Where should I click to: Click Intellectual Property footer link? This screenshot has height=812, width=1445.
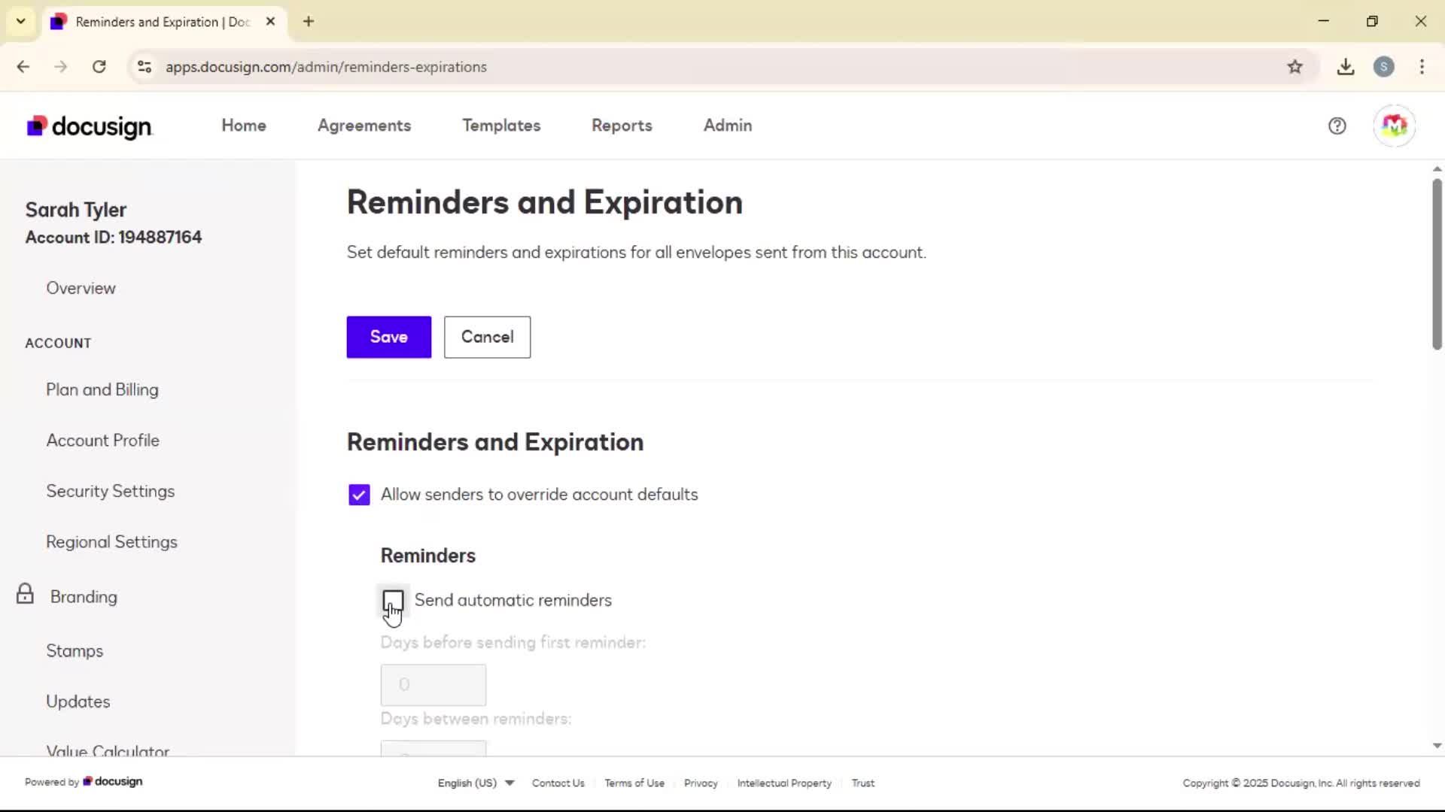point(784,783)
